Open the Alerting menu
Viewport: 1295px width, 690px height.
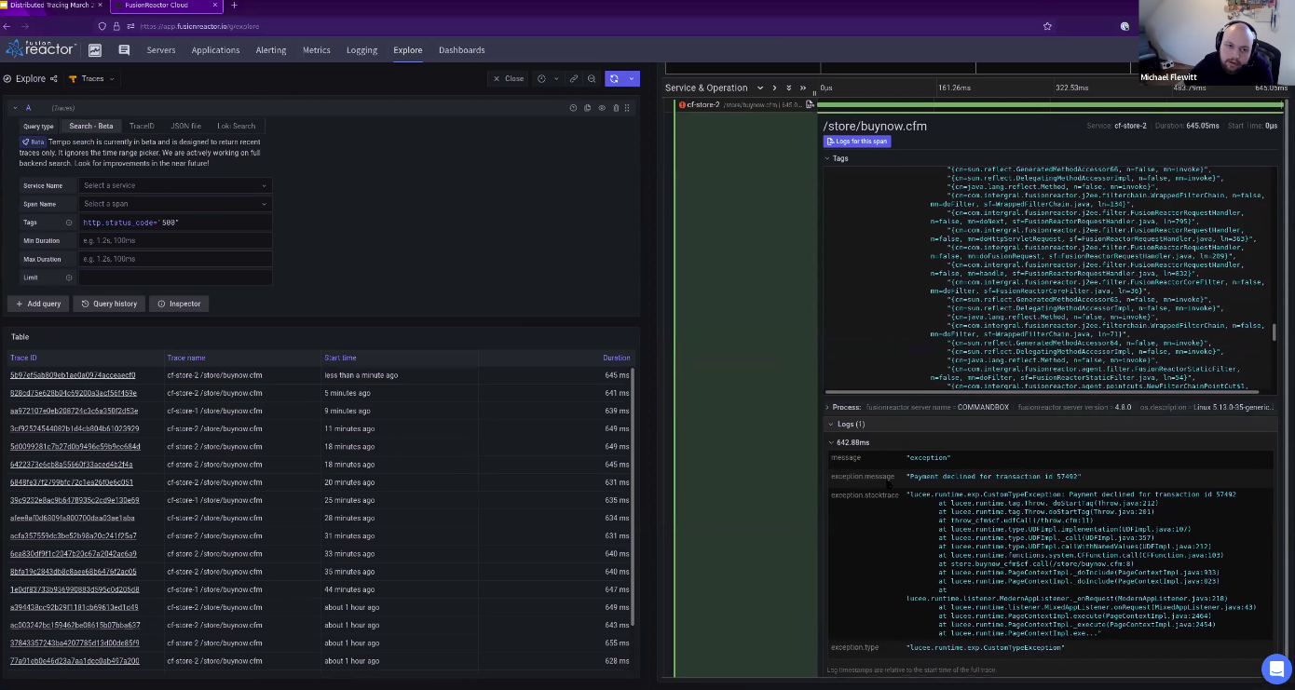click(271, 50)
